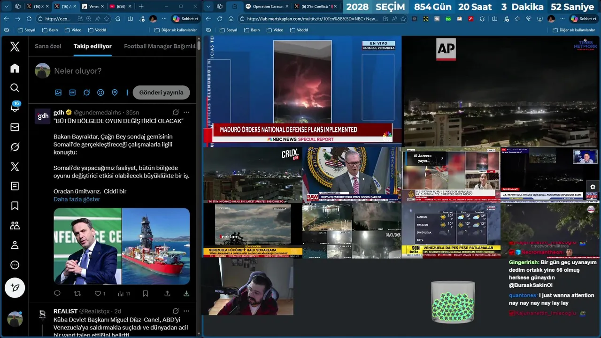
Task: Refresh the x.com page
Action: (x=29, y=19)
